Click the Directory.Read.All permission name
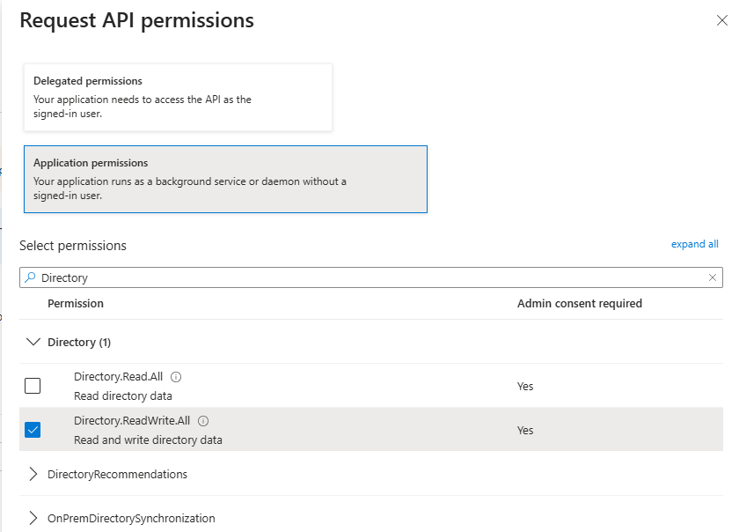This screenshot has height=532, width=739. click(x=118, y=377)
